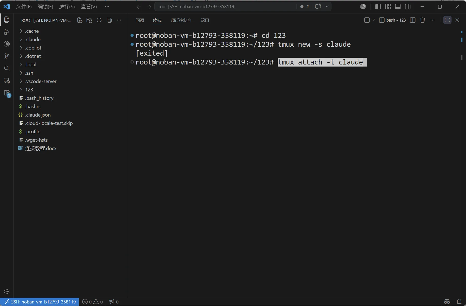Close the terminal panel

(457, 20)
